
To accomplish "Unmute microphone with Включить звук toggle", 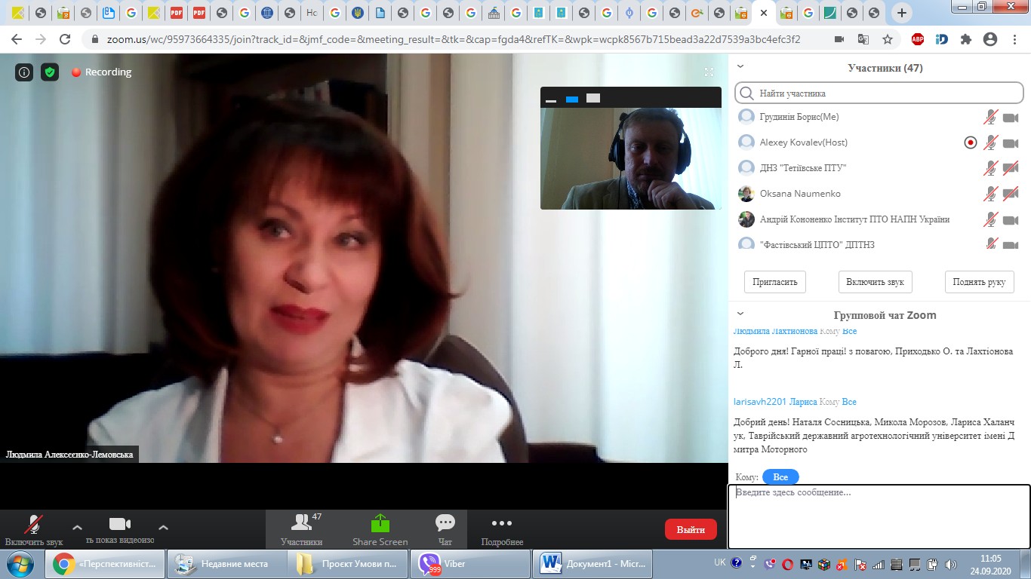I will (34, 528).
